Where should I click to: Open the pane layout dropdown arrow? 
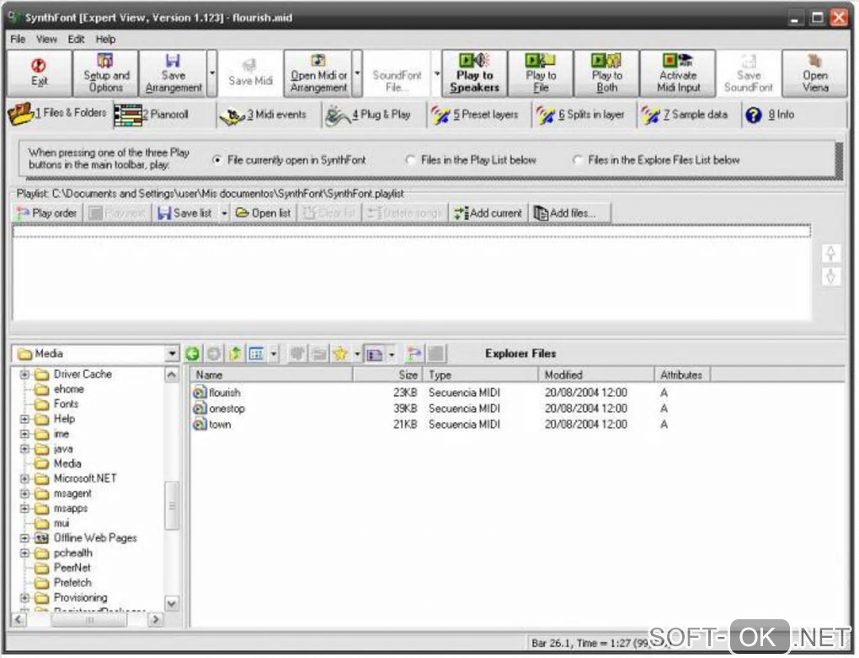391,354
